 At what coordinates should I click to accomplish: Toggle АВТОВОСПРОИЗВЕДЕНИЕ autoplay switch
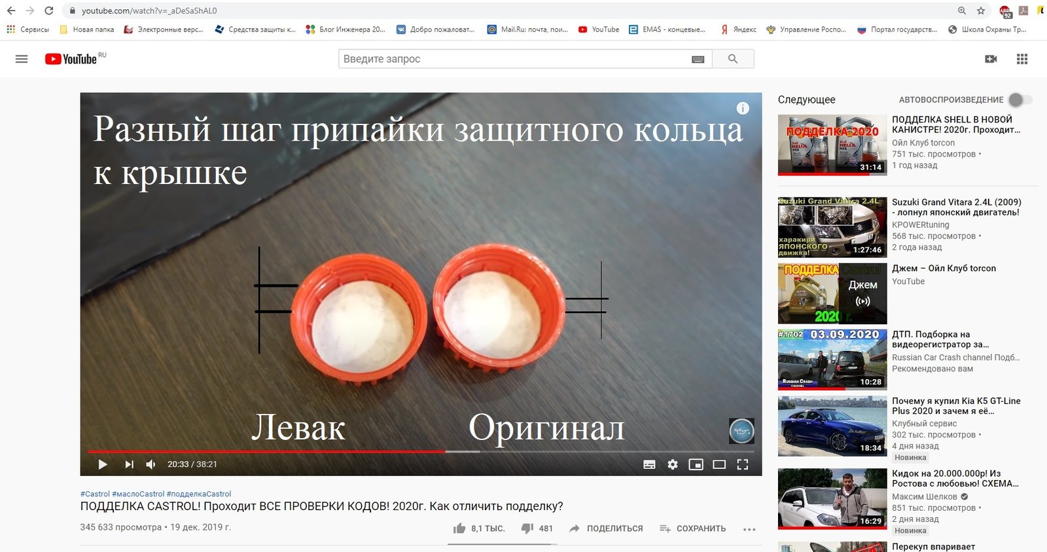click(1020, 100)
